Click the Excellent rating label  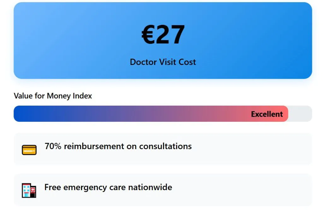pos(267,114)
